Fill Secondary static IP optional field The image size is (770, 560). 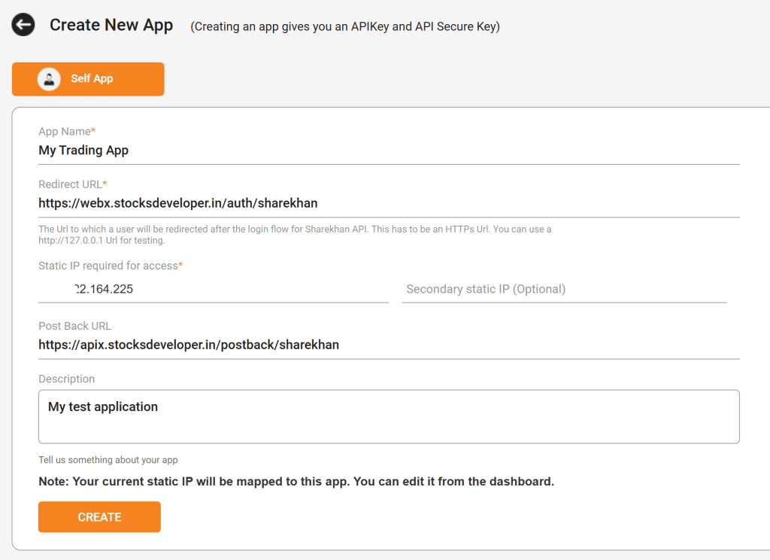pyautogui.click(x=564, y=289)
